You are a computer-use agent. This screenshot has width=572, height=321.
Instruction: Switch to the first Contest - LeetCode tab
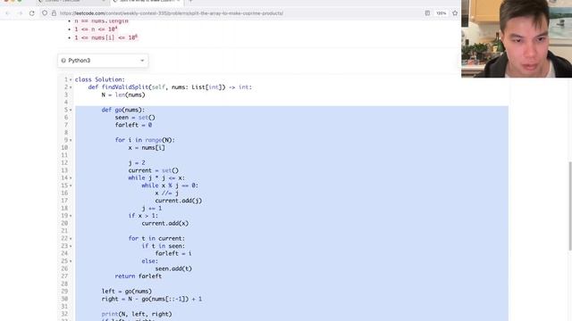71,1
